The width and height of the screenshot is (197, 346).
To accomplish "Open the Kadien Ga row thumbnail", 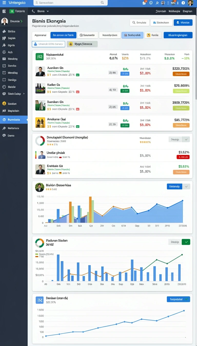I will (x=40, y=88).
